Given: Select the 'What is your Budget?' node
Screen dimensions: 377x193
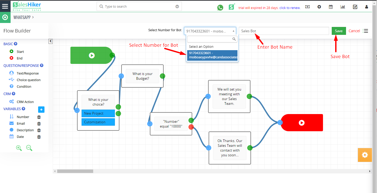Looking at the screenshot, I should tap(142, 76).
